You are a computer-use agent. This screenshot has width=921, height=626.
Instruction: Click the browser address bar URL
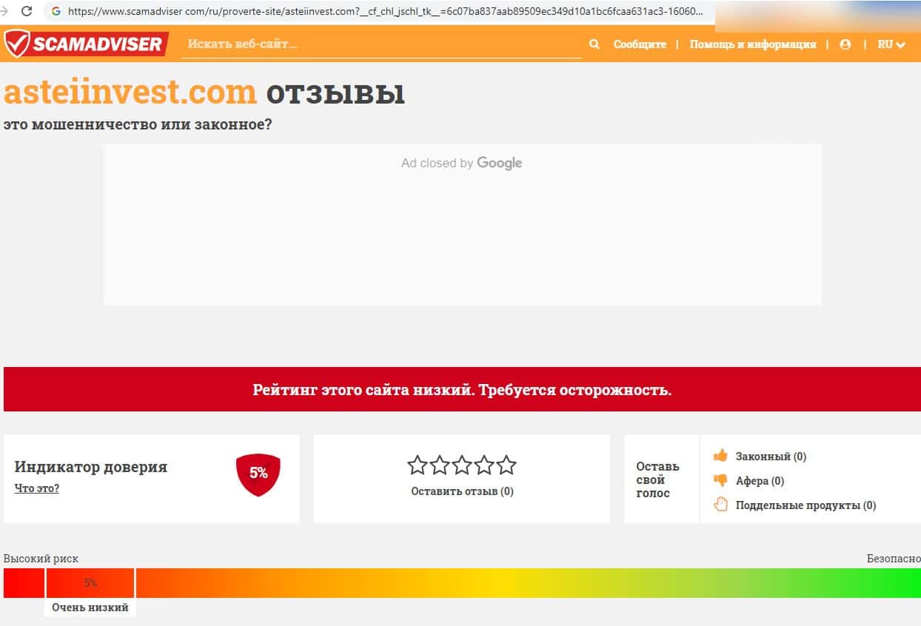click(385, 11)
